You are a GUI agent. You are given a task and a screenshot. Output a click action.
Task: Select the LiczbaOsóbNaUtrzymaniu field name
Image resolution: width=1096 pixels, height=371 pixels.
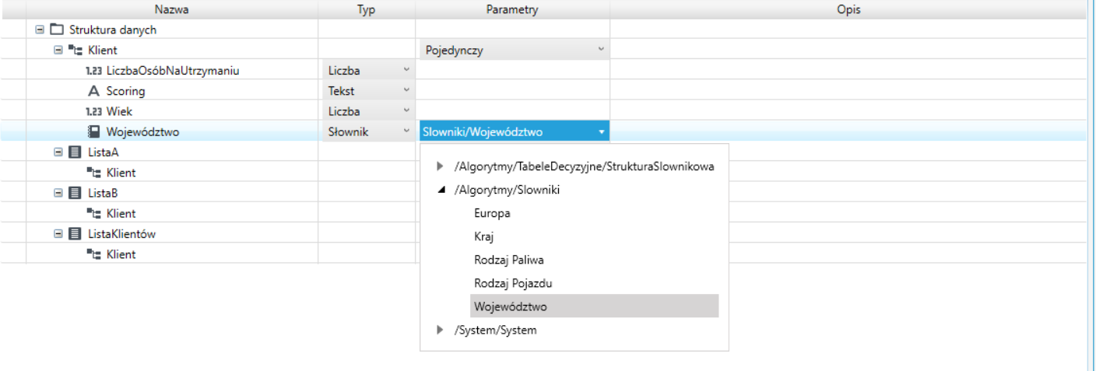pos(173,71)
